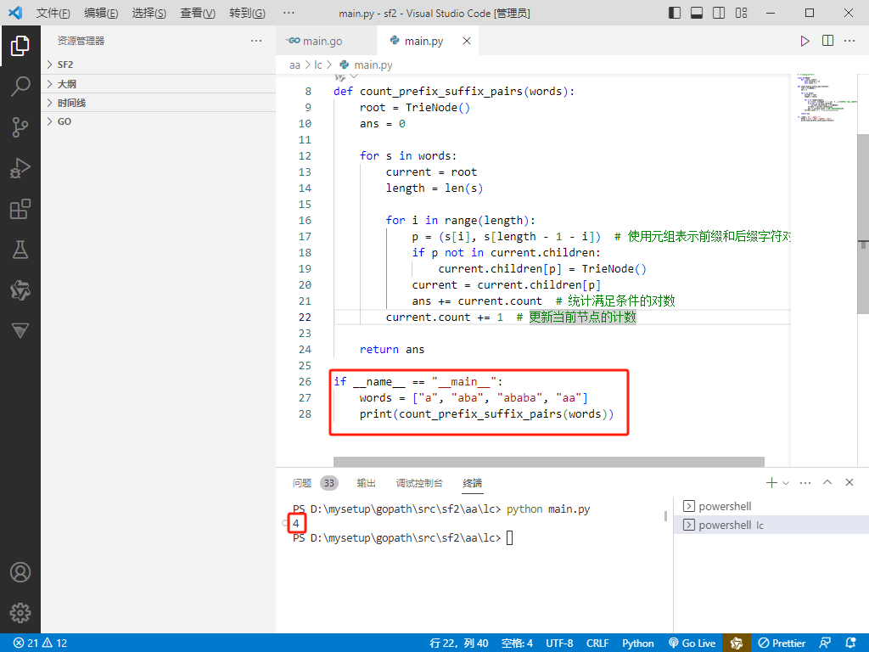Screen dimensions: 869x652
Task: Click the Prettier status bar item
Action: (x=782, y=644)
